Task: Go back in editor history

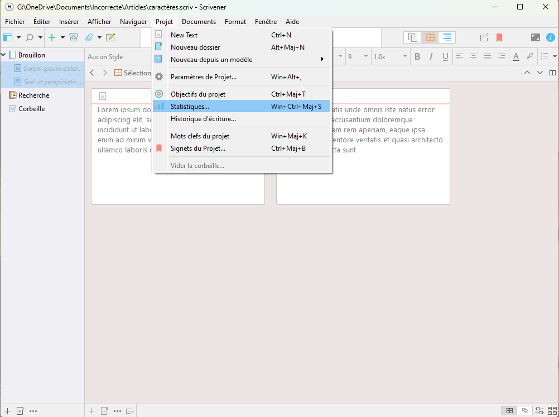Action: coord(93,73)
